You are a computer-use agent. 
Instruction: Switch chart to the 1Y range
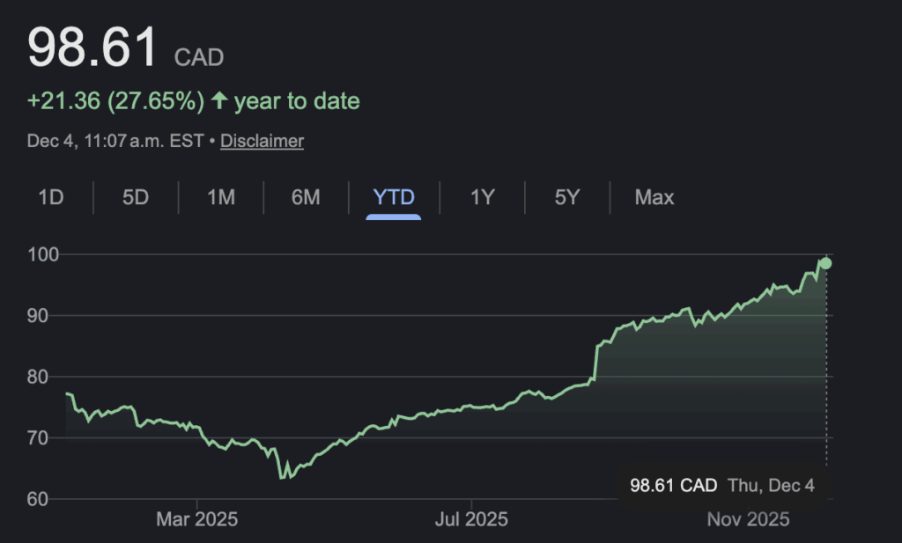tap(482, 197)
